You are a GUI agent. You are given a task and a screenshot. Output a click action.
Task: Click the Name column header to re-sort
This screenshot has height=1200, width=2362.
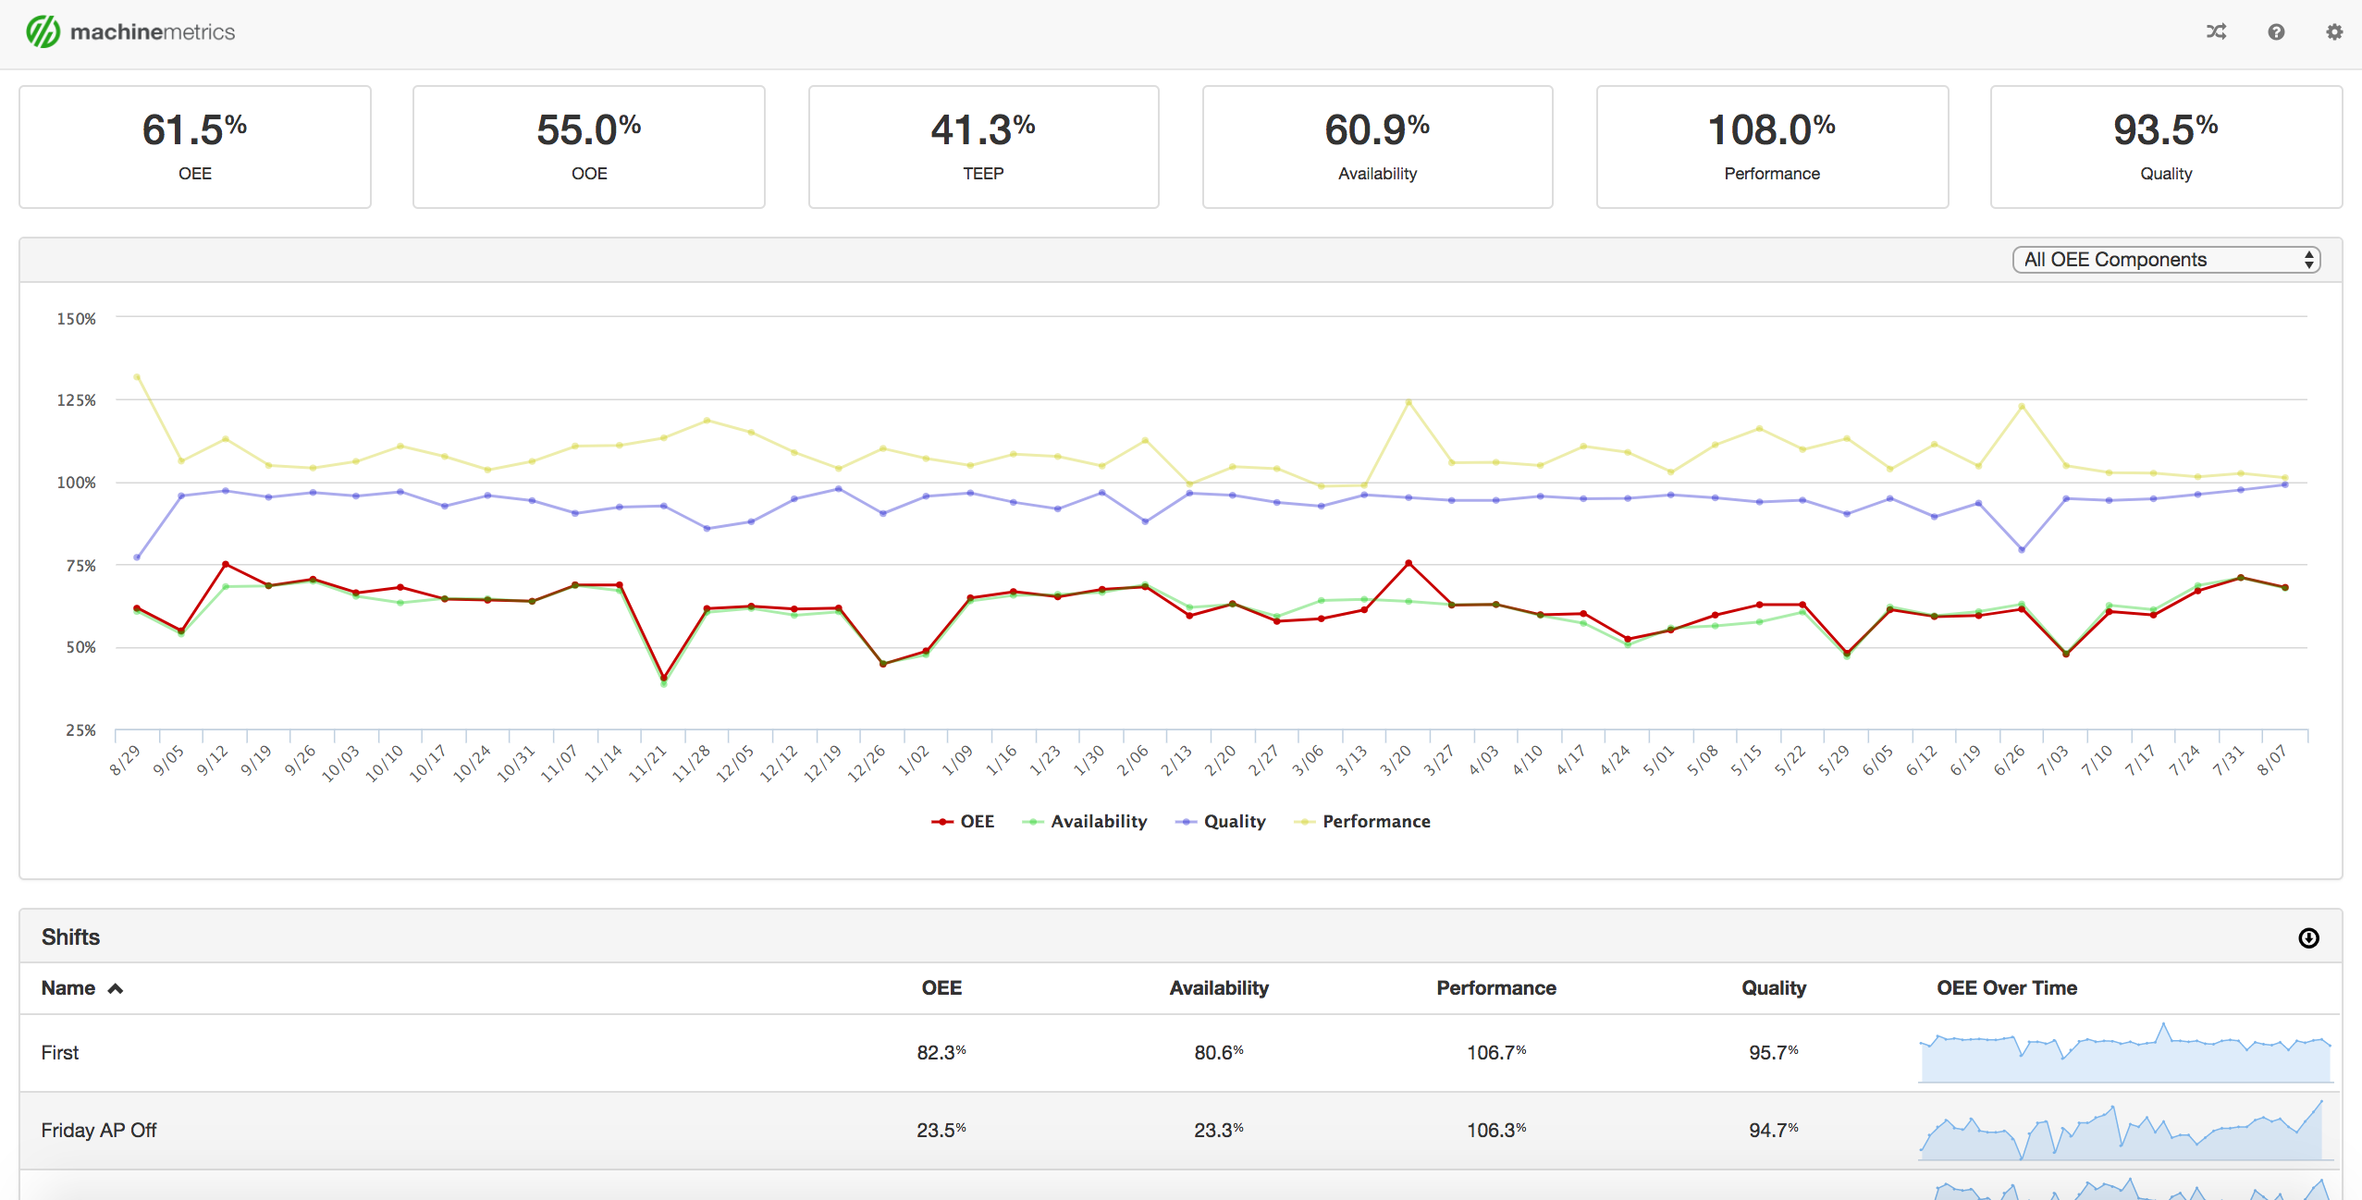(69, 987)
